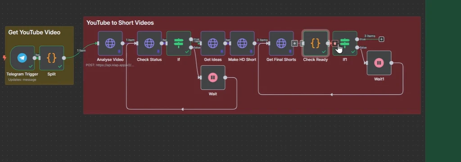Image resolution: width=461 pixels, height=162 pixels.
Task: Select the Wait1 pause node
Action: click(379, 63)
